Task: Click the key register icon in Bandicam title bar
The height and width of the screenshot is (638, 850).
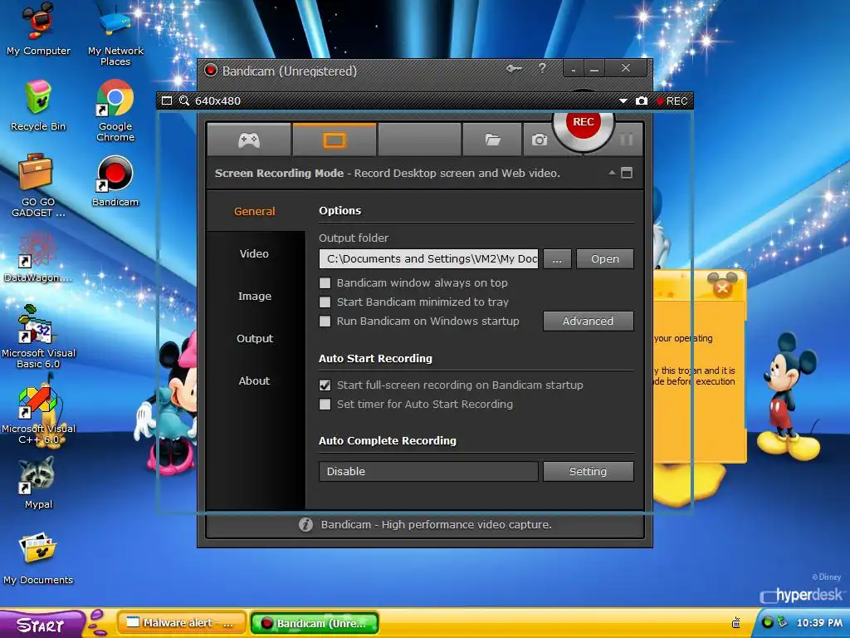Action: tap(514, 69)
